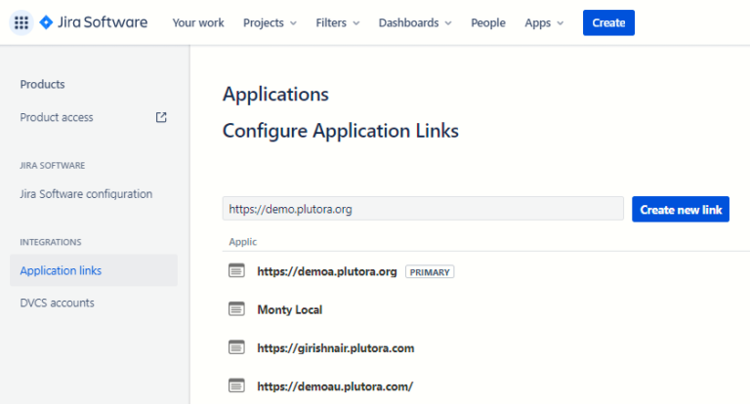
Task: Expand the Apps dropdown
Action: pyautogui.click(x=544, y=23)
